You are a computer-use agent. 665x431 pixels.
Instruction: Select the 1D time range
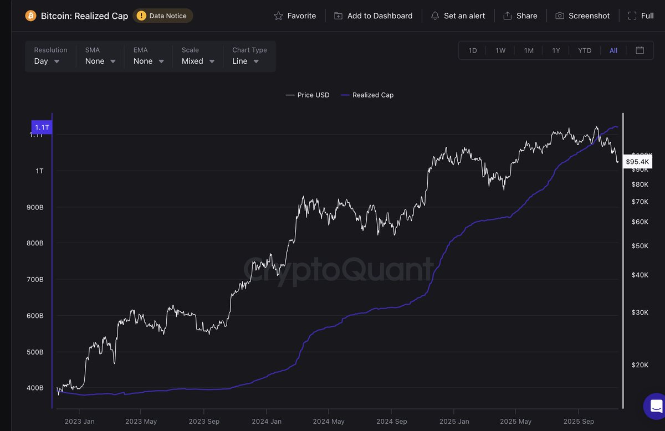point(473,50)
